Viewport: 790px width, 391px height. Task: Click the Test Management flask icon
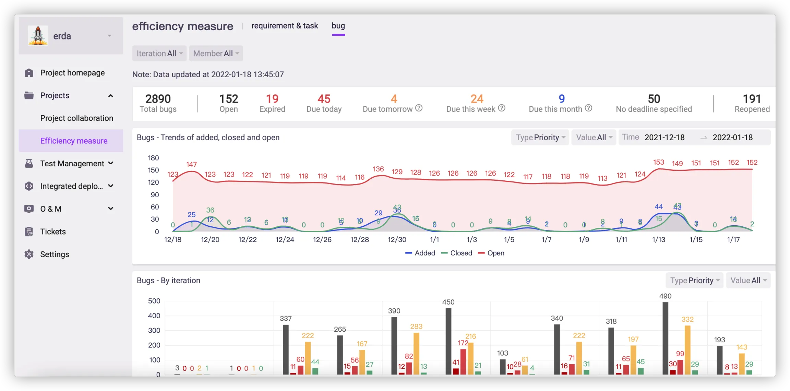point(29,164)
